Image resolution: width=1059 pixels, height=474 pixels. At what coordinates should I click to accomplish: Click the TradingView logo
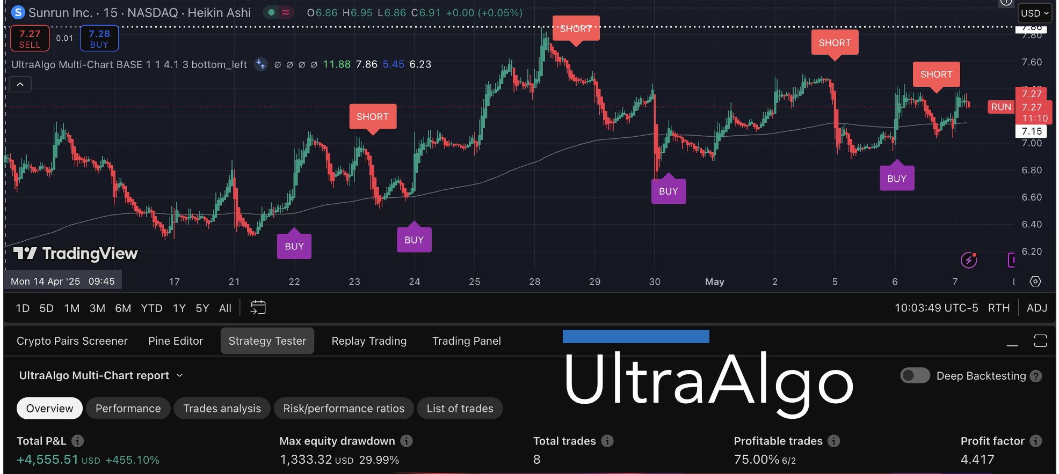click(76, 254)
